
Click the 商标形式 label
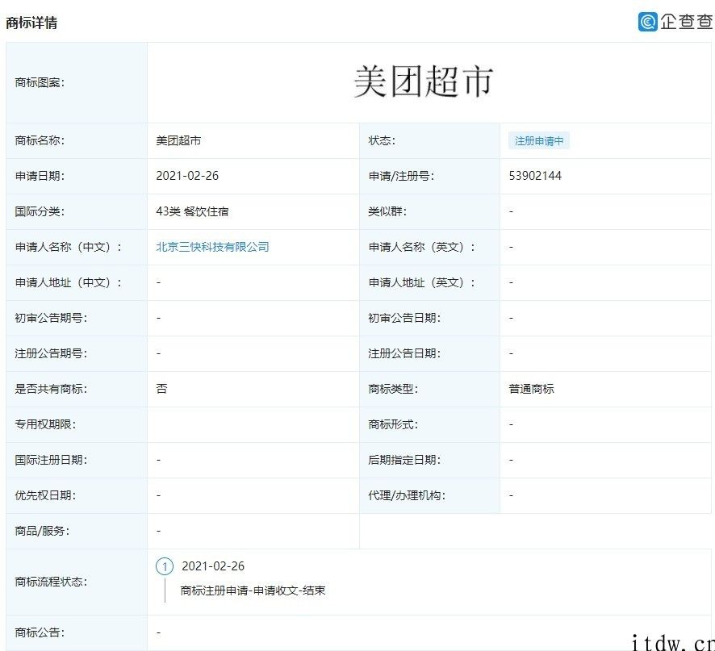(x=393, y=424)
